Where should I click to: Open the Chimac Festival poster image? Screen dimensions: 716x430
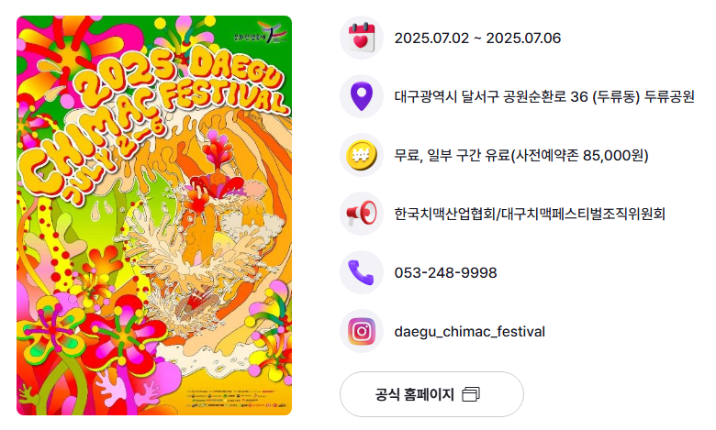click(x=154, y=215)
